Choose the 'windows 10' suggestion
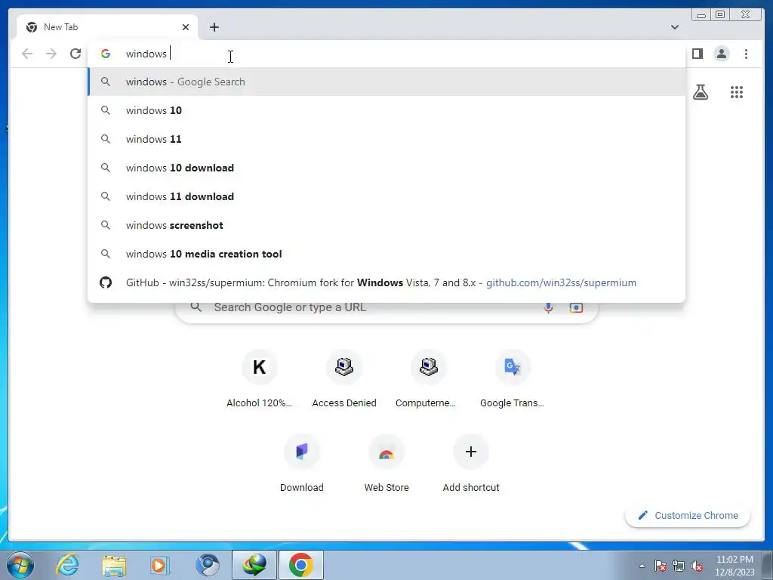 (x=386, y=110)
